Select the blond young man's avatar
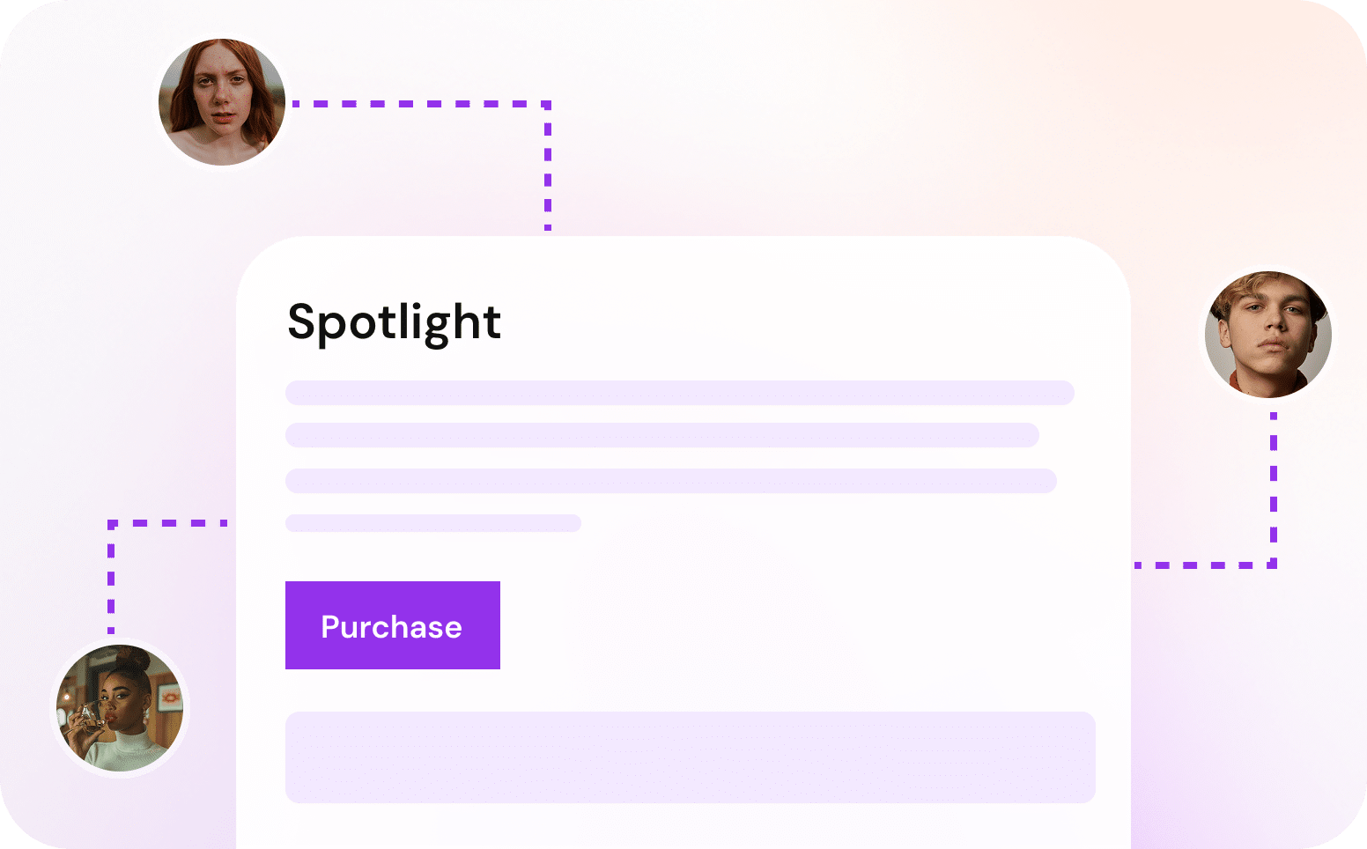Image resolution: width=1367 pixels, height=849 pixels. tap(1268, 335)
